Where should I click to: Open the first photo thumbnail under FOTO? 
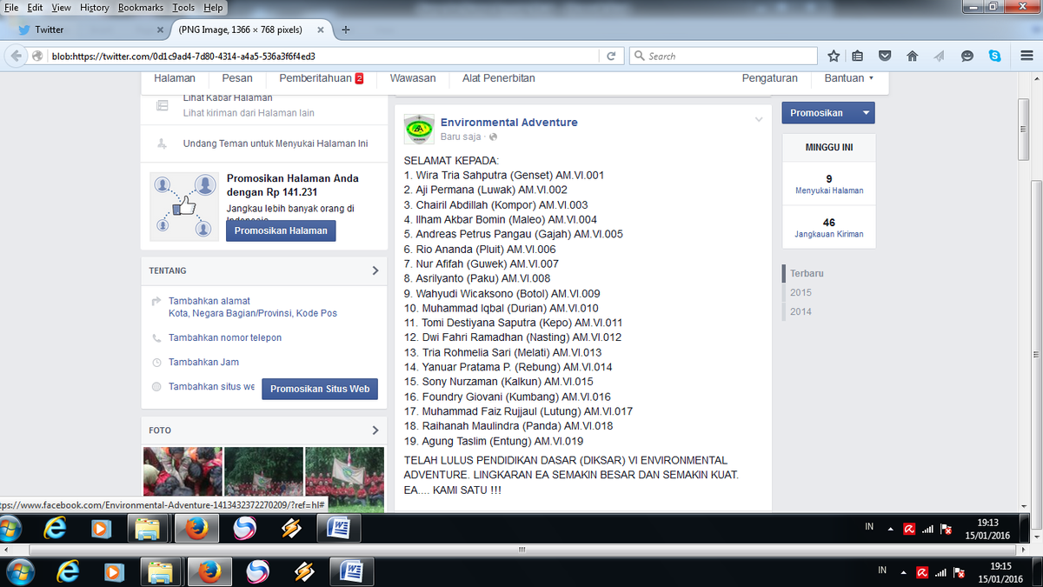[x=181, y=472]
